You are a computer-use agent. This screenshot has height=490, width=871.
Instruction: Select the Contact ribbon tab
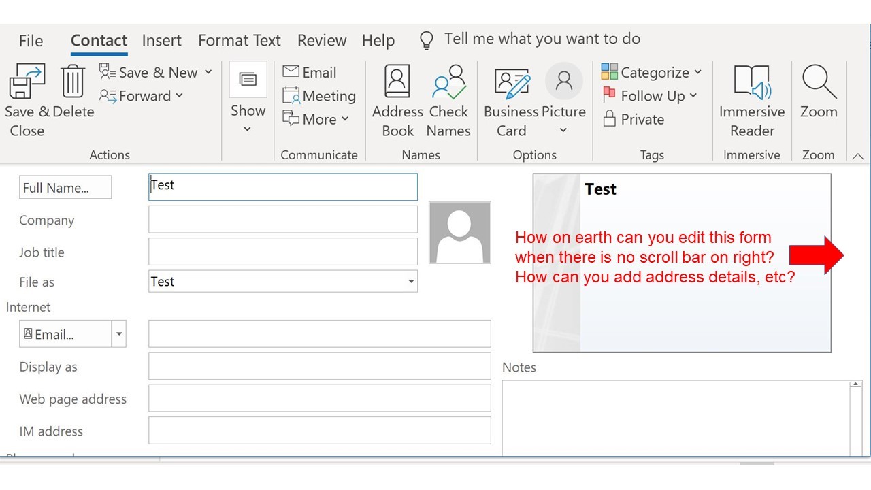click(x=99, y=41)
